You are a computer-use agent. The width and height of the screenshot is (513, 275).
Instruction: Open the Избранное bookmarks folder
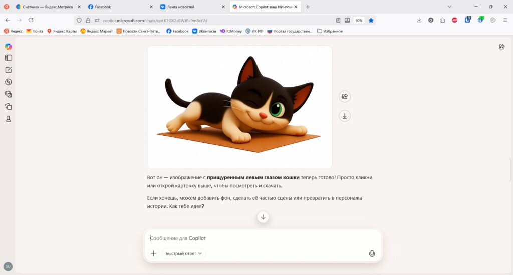(x=330, y=31)
